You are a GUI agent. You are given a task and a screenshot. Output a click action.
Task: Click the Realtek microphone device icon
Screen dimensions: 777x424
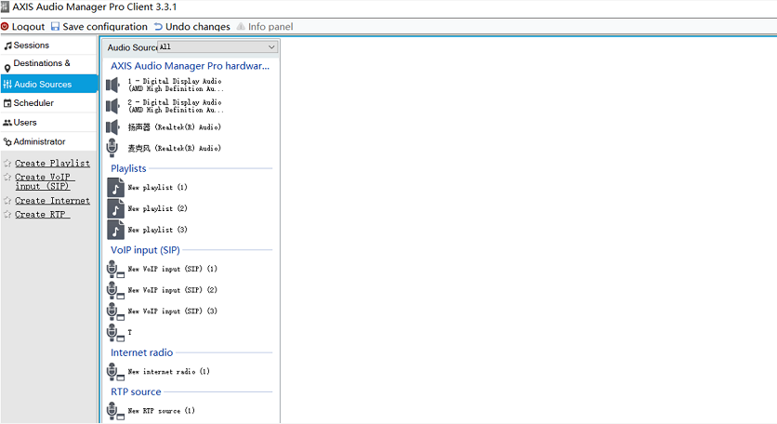coord(112,148)
